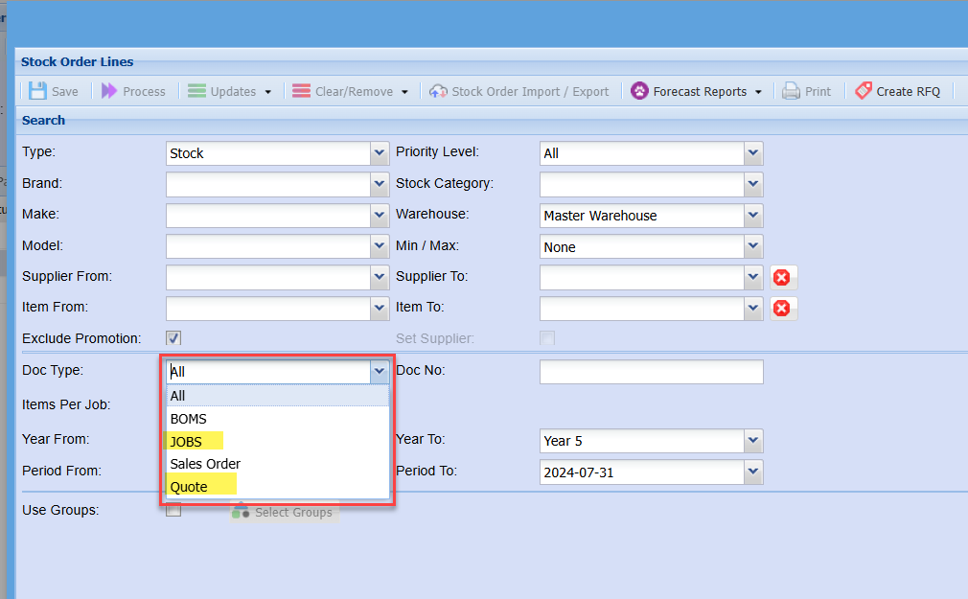The width and height of the screenshot is (968, 599).
Task: Click the Select Groups icon
Action: point(241,512)
